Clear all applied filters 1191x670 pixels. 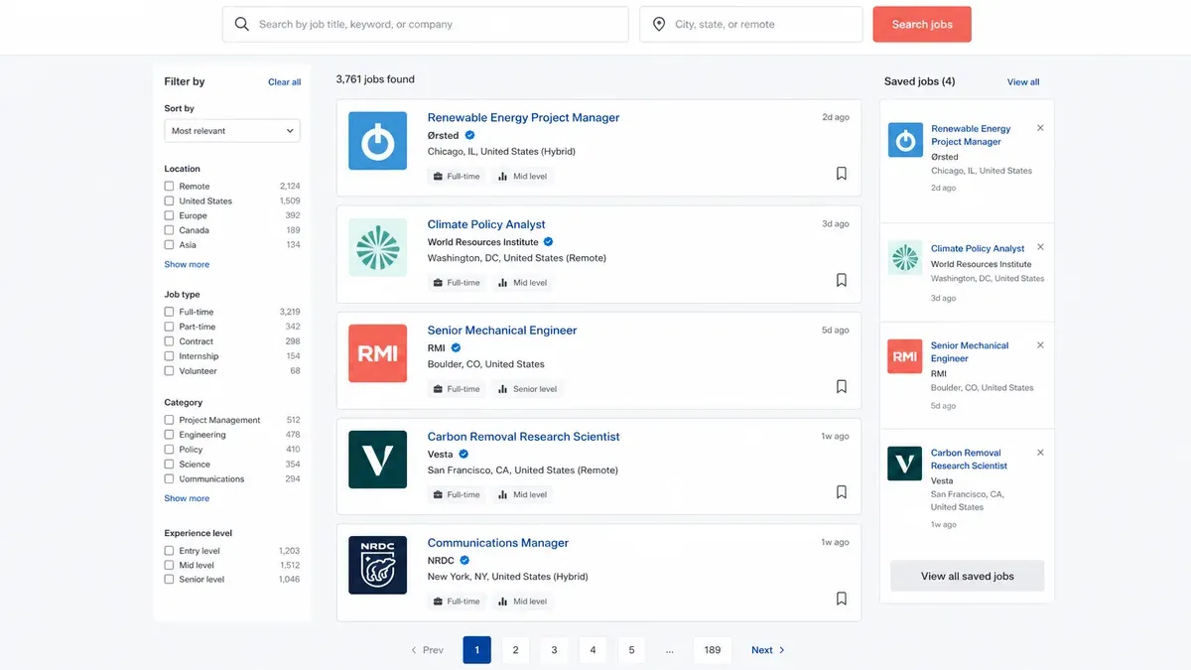284,82
